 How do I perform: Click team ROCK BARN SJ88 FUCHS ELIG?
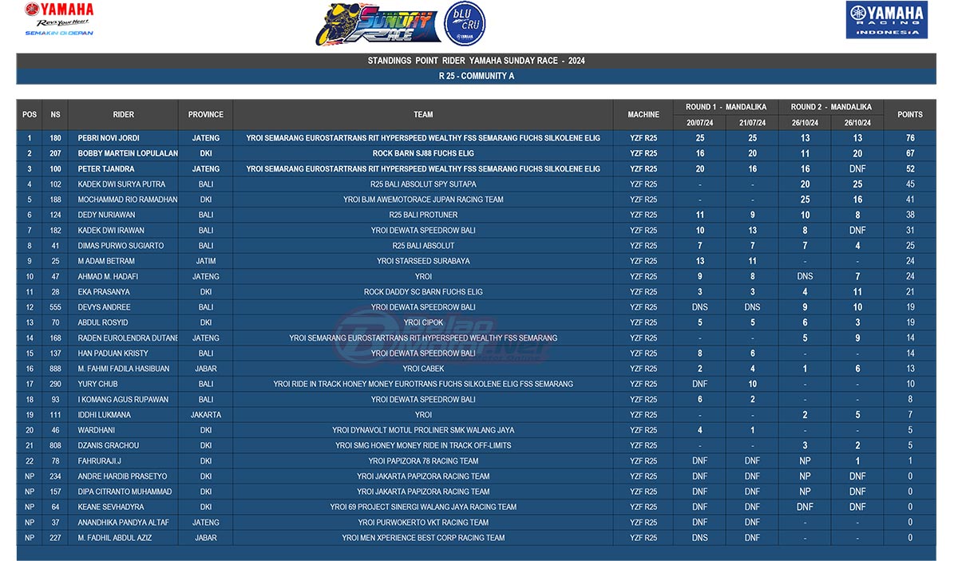423,153
